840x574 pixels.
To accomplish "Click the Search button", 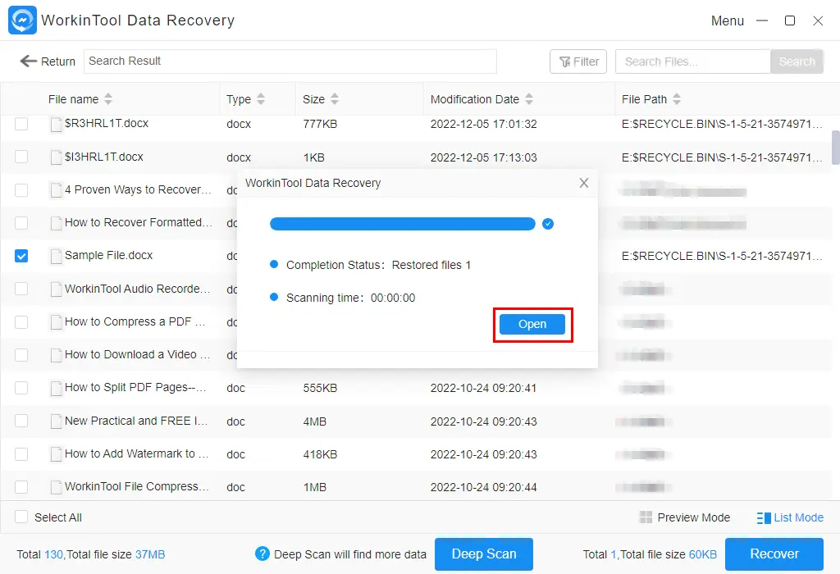I will 797,61.
